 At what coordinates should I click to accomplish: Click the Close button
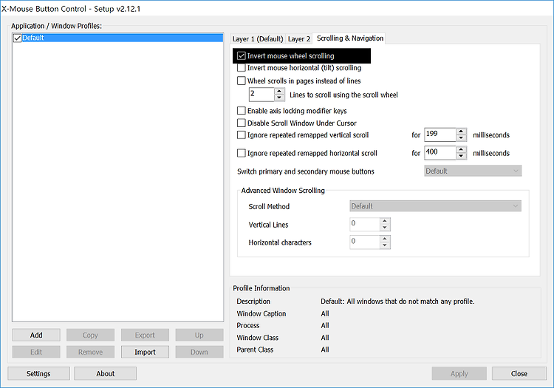pyautogui.click(x=519, y=373)
